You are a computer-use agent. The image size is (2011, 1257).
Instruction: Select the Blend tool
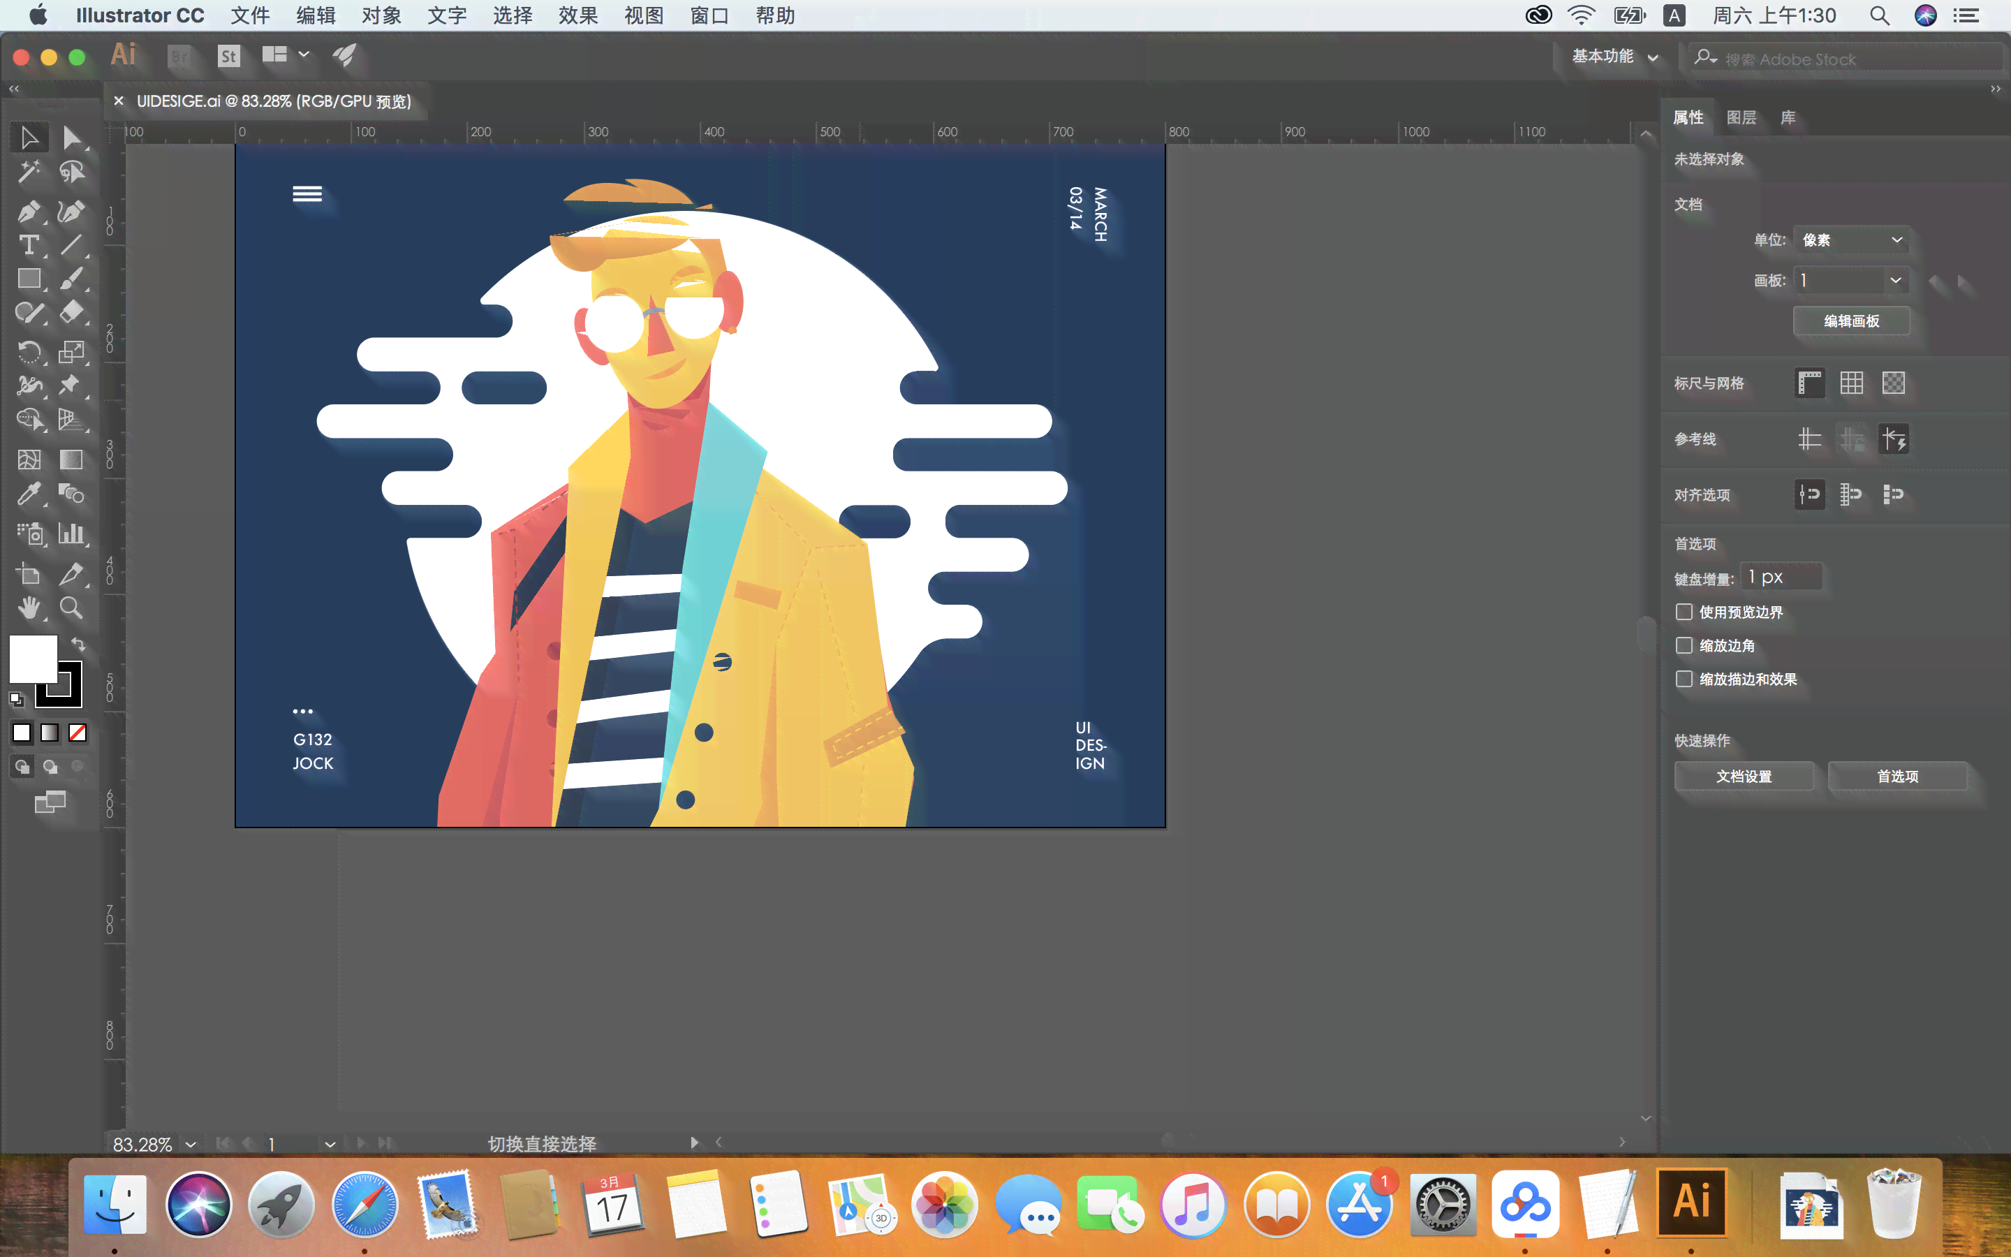tap(73, 494)
